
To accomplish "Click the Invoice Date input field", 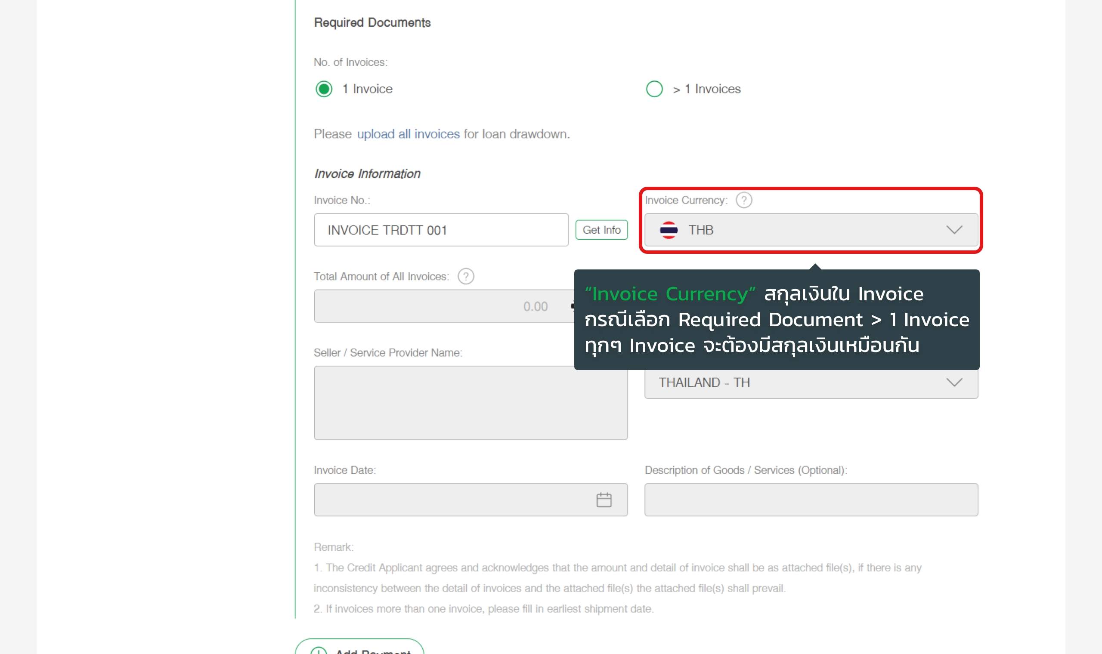I will [x=449, y=500].
